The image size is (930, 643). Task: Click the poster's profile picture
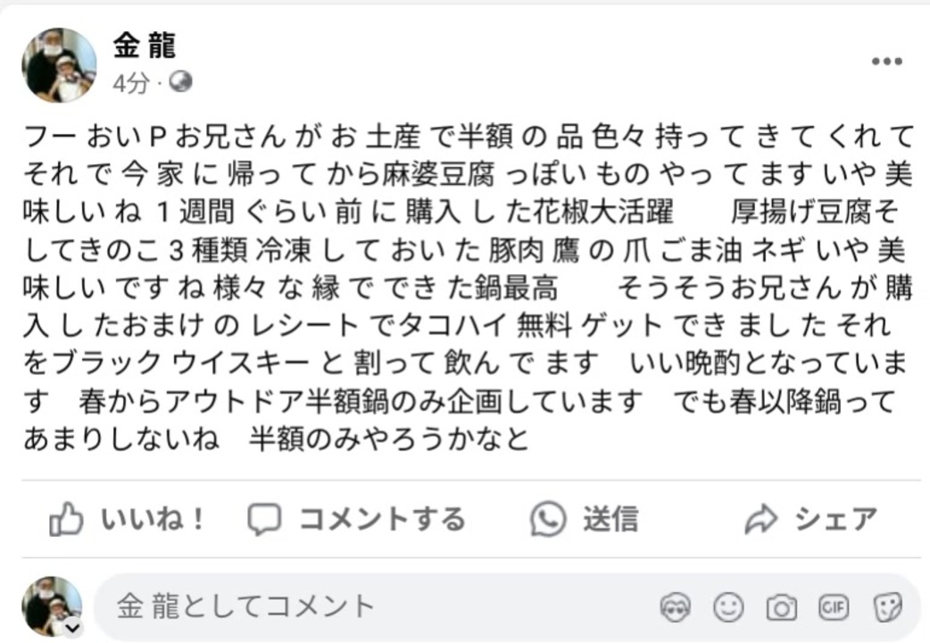(x=59, y=64)
